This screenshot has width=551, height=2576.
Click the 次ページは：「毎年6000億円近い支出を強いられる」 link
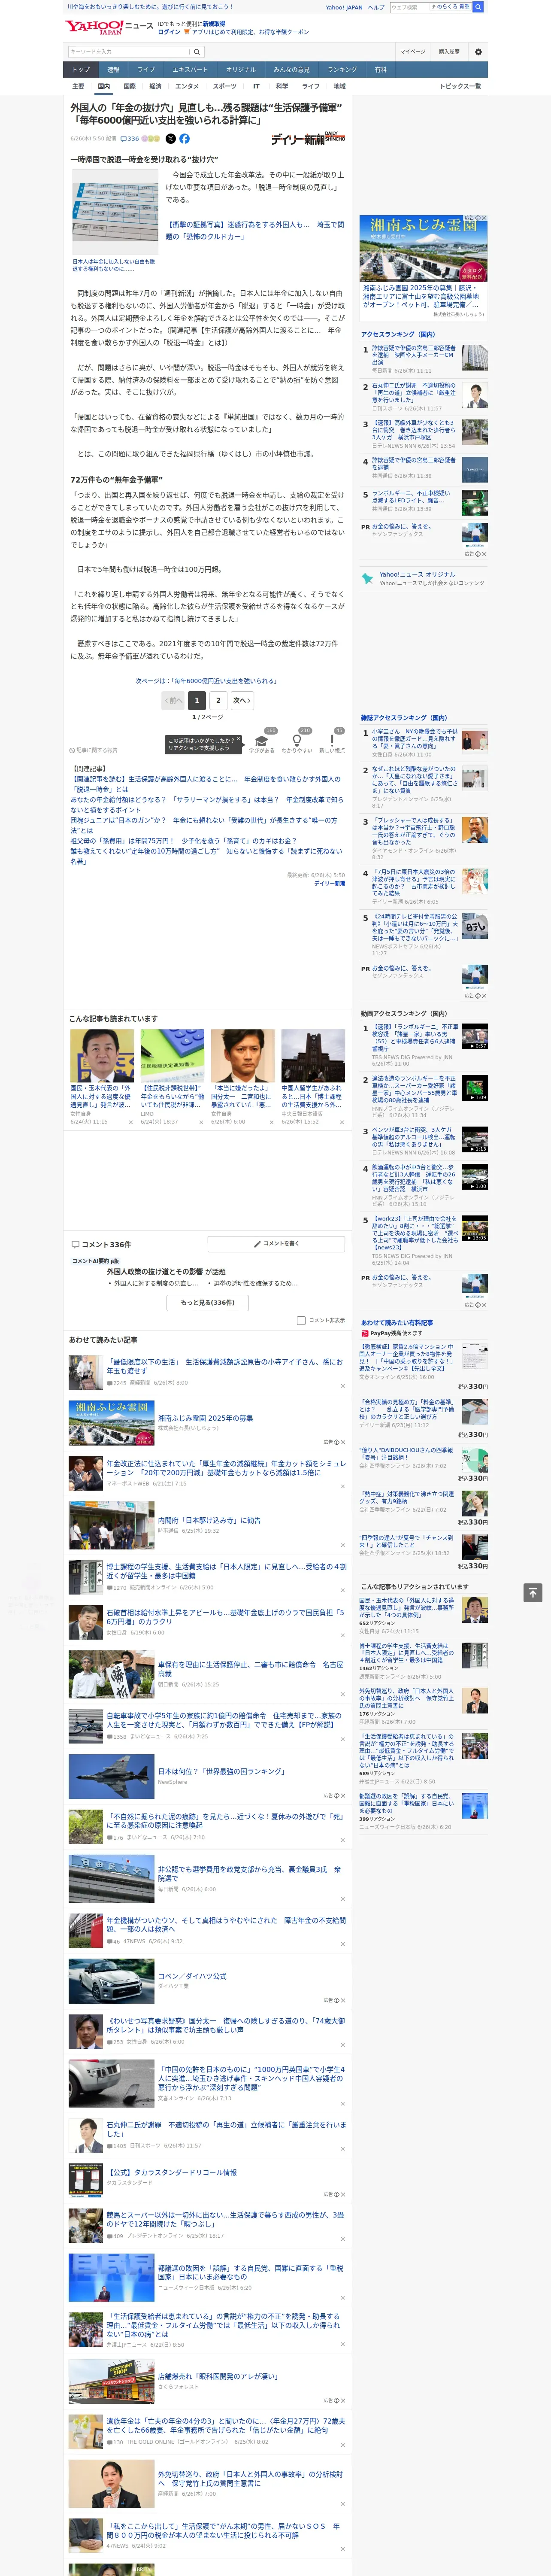207,681
